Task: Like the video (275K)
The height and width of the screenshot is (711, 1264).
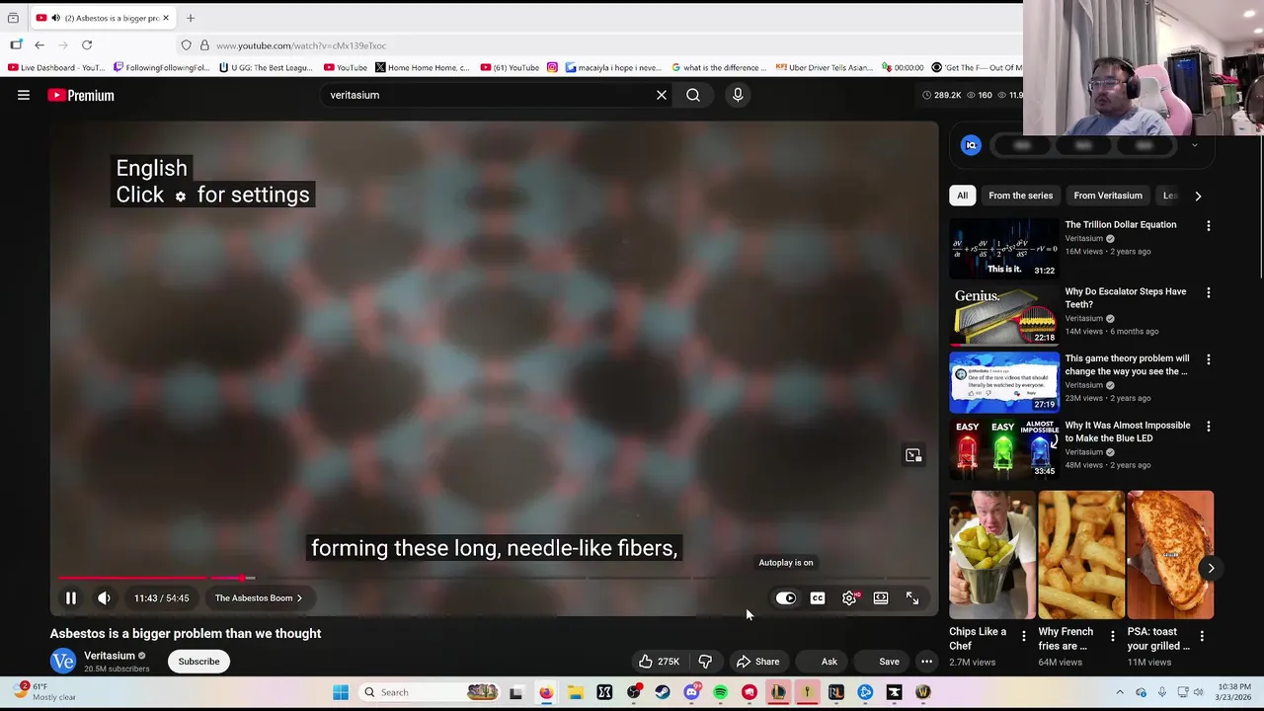Action: pos(658,662)
